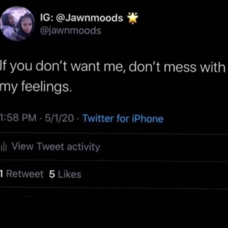This screenshot has height=228, width=228.
Task: Open the jawnmoods profile picture
Action: pyautogui.click(x=17, y=24)
